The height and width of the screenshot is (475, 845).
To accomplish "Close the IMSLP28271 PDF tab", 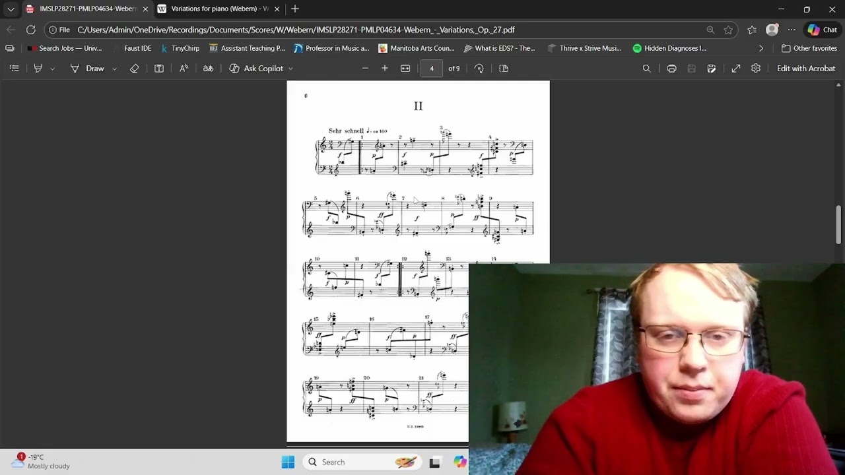I will tap(145, 9).
